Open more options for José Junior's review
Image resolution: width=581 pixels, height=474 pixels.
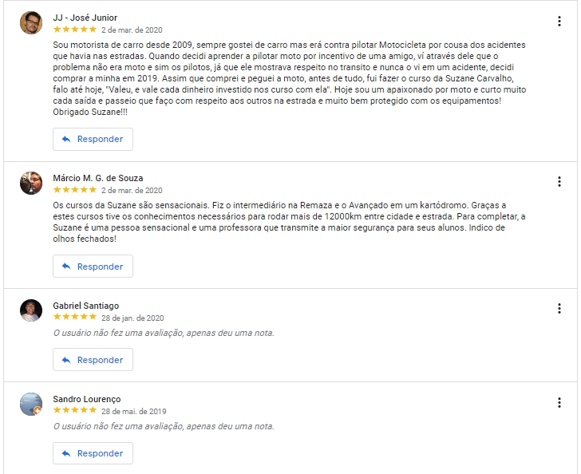point(559,21)
